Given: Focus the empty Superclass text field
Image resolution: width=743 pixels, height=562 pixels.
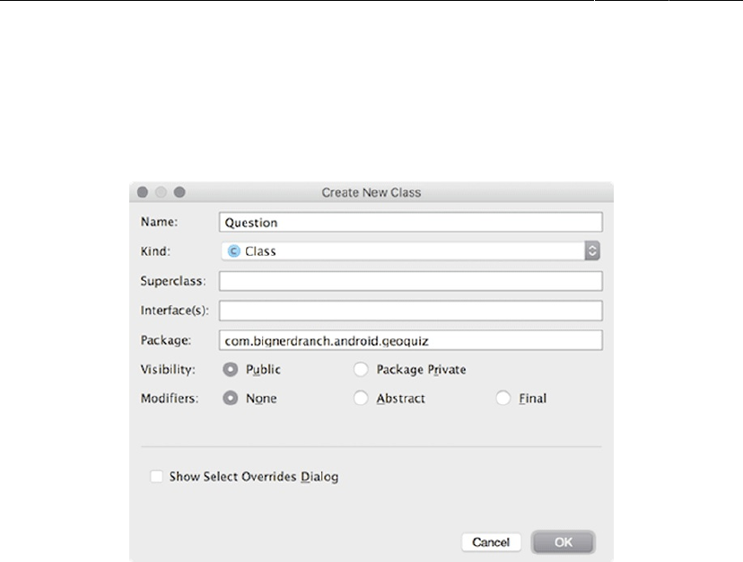Looking at the screenshot, I should [410, 281].
